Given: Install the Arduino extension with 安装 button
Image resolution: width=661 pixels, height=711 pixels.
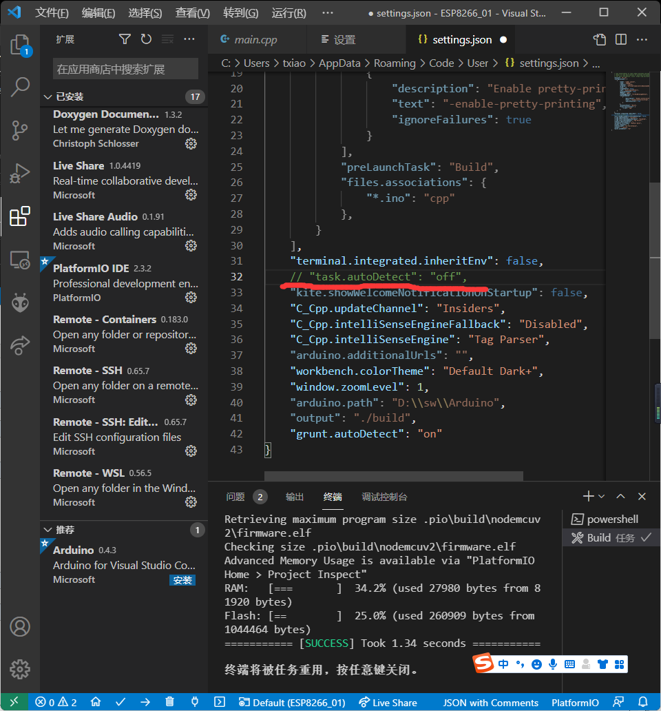Looking at the screenshot, I should (x=182, y=580).
